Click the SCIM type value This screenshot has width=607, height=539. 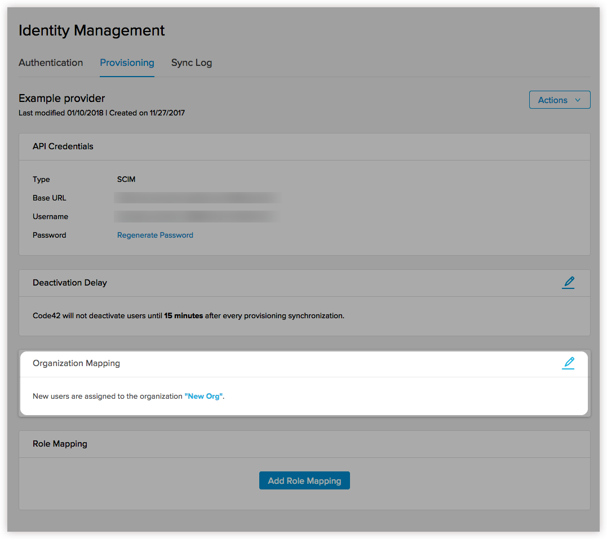pyautogui.click(x=126, y=179)
